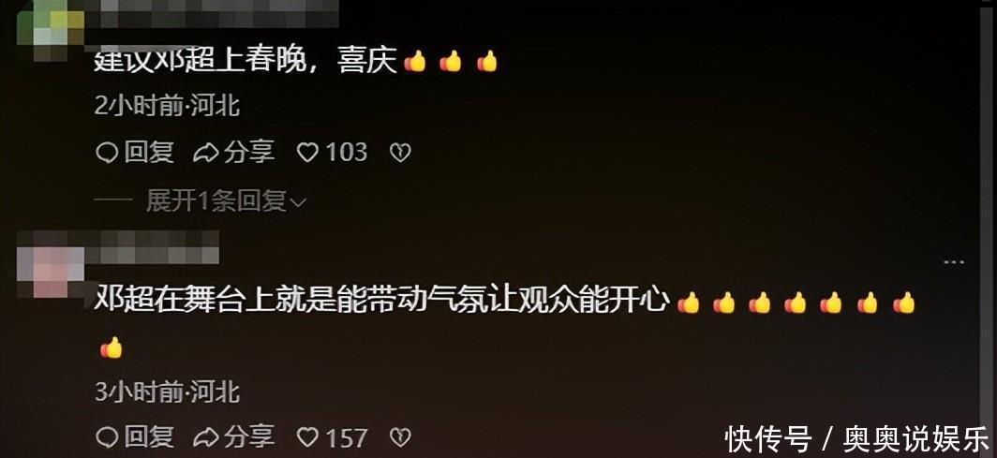
Task: Click the 3小时前·河北 timestamp
Action: (167, 392)
